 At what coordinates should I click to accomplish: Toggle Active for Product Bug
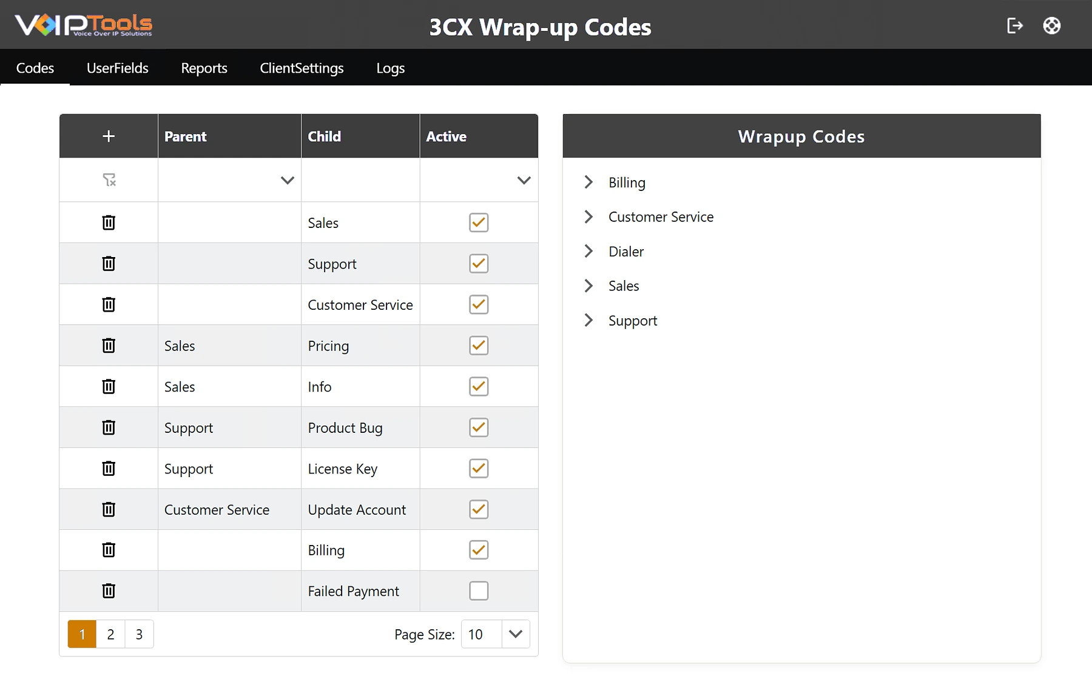coord(479,427)
